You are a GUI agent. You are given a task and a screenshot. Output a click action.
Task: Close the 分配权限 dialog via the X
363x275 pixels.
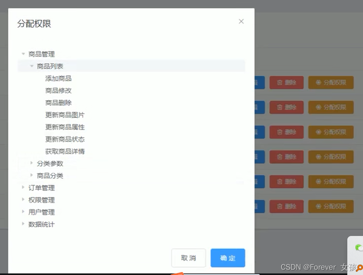(241, 21)
